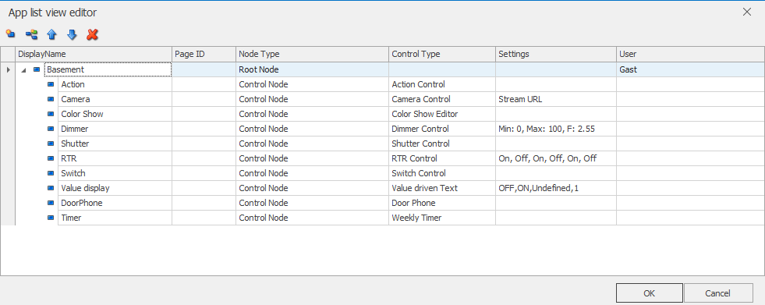The width and height of the screenshot is (765, 305).
Task: Click the On, Off, On, Off settings cell
Action: point(556,158)
